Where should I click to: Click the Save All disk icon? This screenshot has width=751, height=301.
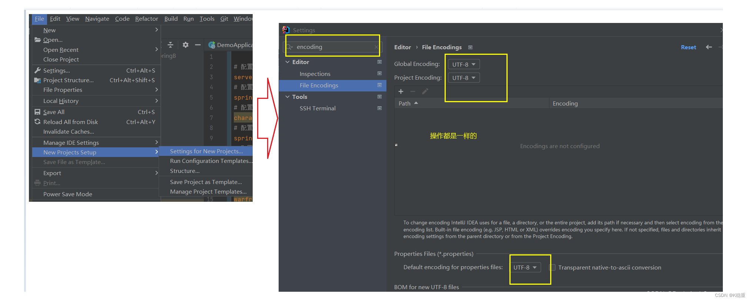(x=37, y=112)
